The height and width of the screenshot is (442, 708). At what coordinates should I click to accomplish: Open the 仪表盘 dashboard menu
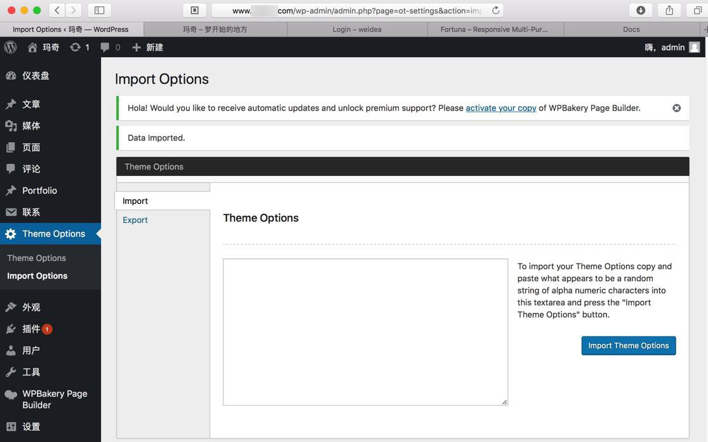coord(50,76)
